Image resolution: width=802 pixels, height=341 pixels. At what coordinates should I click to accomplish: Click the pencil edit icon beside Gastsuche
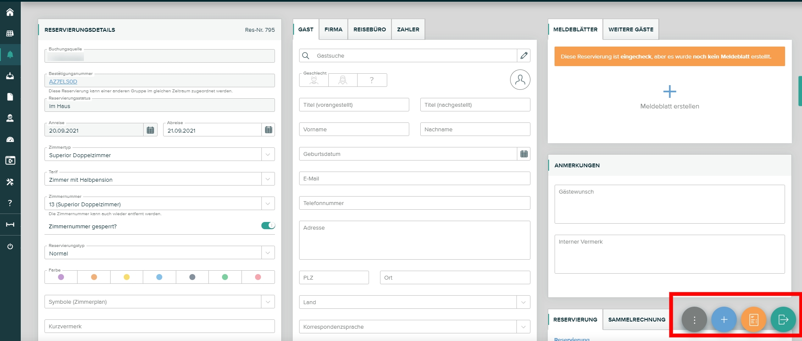[x=524, y=55]
